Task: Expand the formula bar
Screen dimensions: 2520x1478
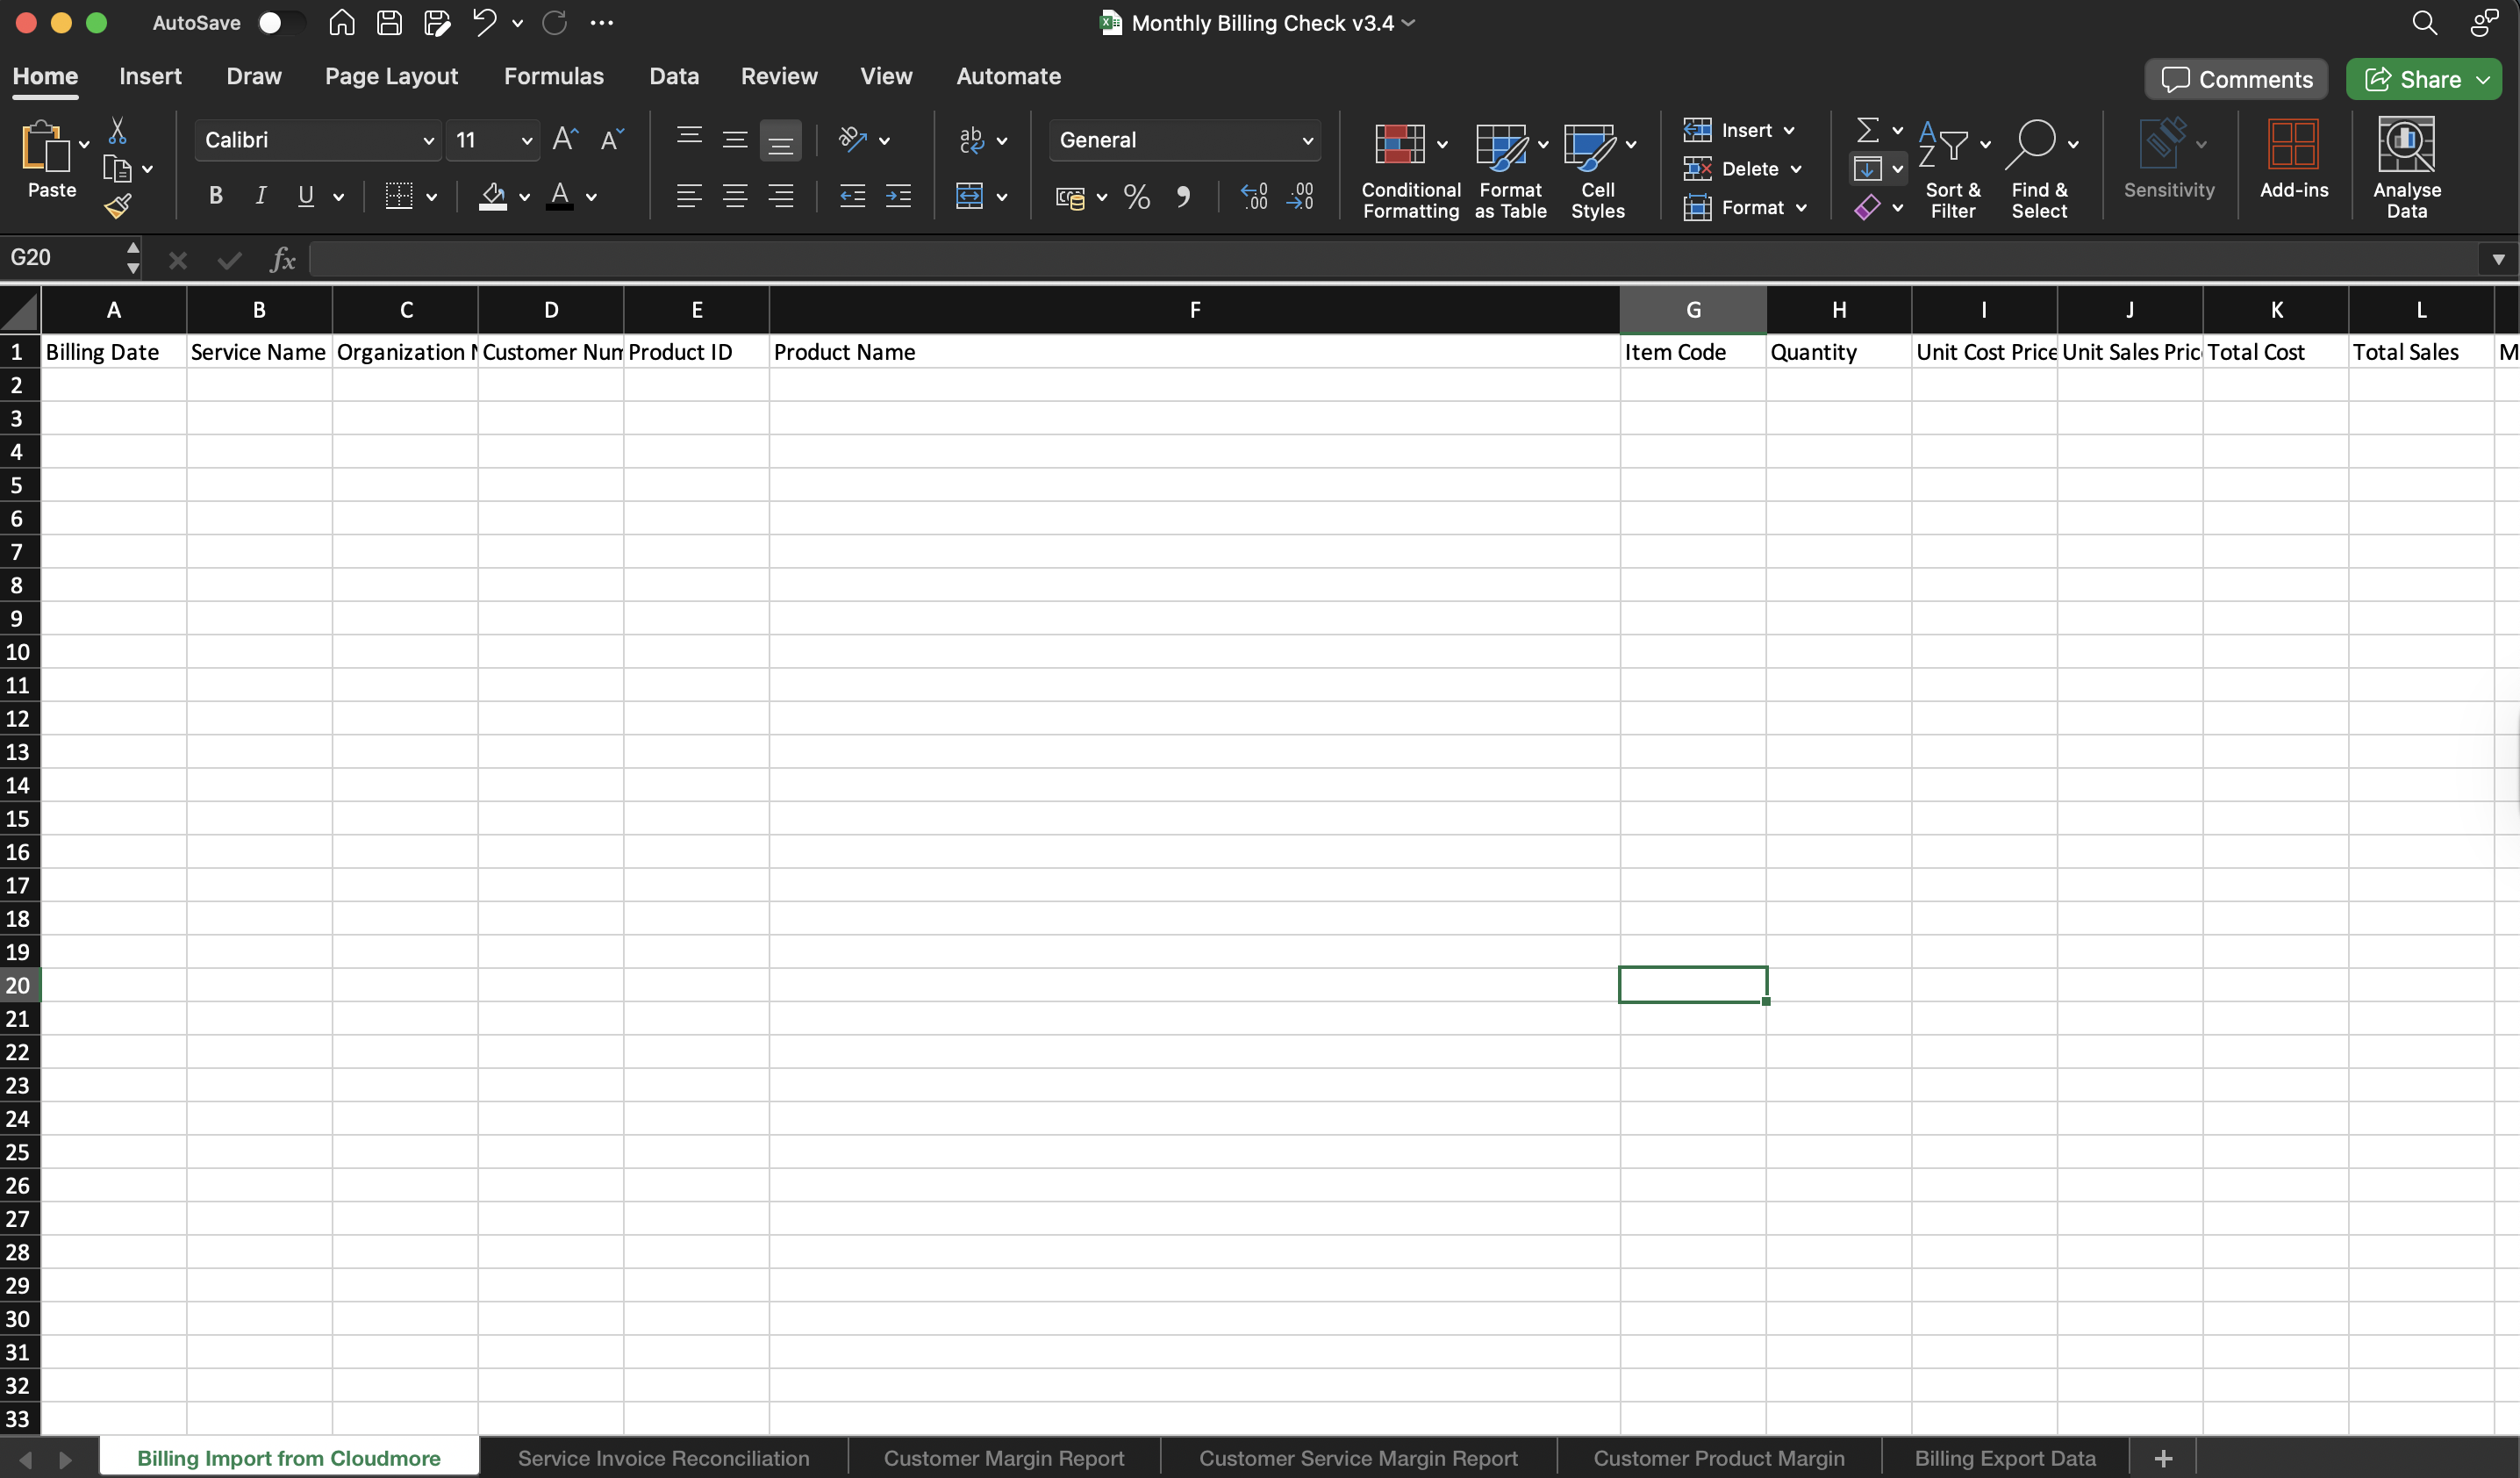Action: point(2497,259)
